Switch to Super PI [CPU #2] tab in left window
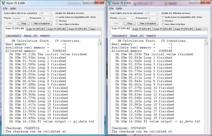The width and height of the screenshot is (212, 136). point(57,29)
